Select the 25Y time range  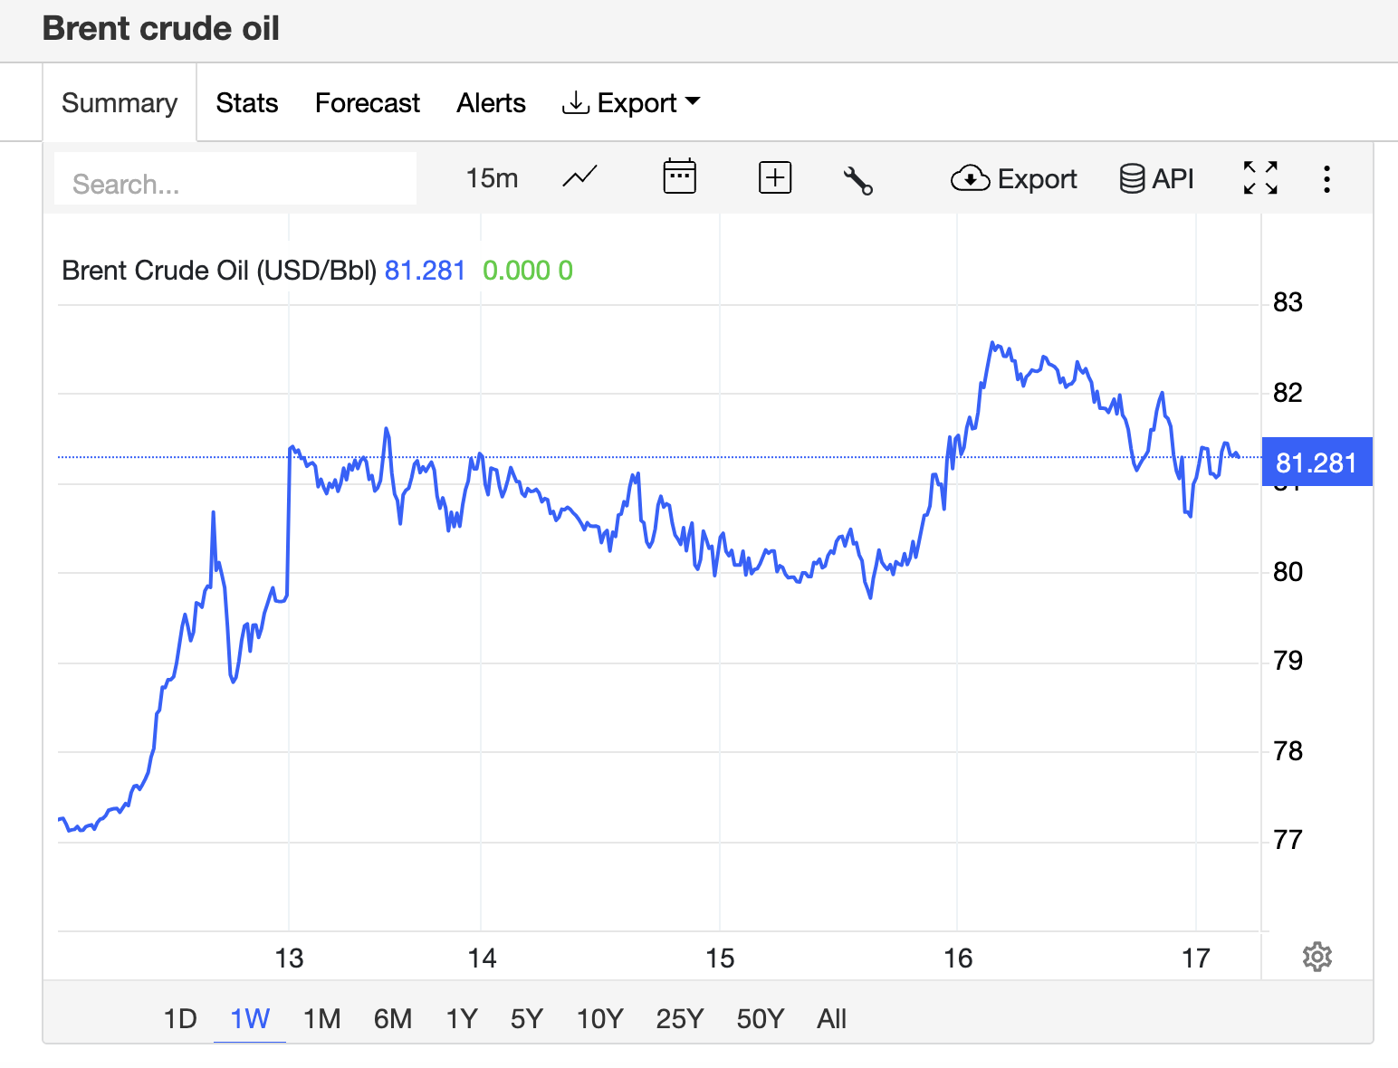[679, 1019]
